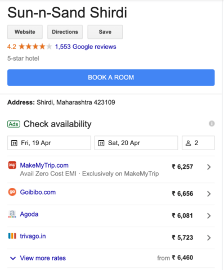Click the BOOK A ROOM button
Viewport: 224px width, 270px height.
click(x=111, y=78)
